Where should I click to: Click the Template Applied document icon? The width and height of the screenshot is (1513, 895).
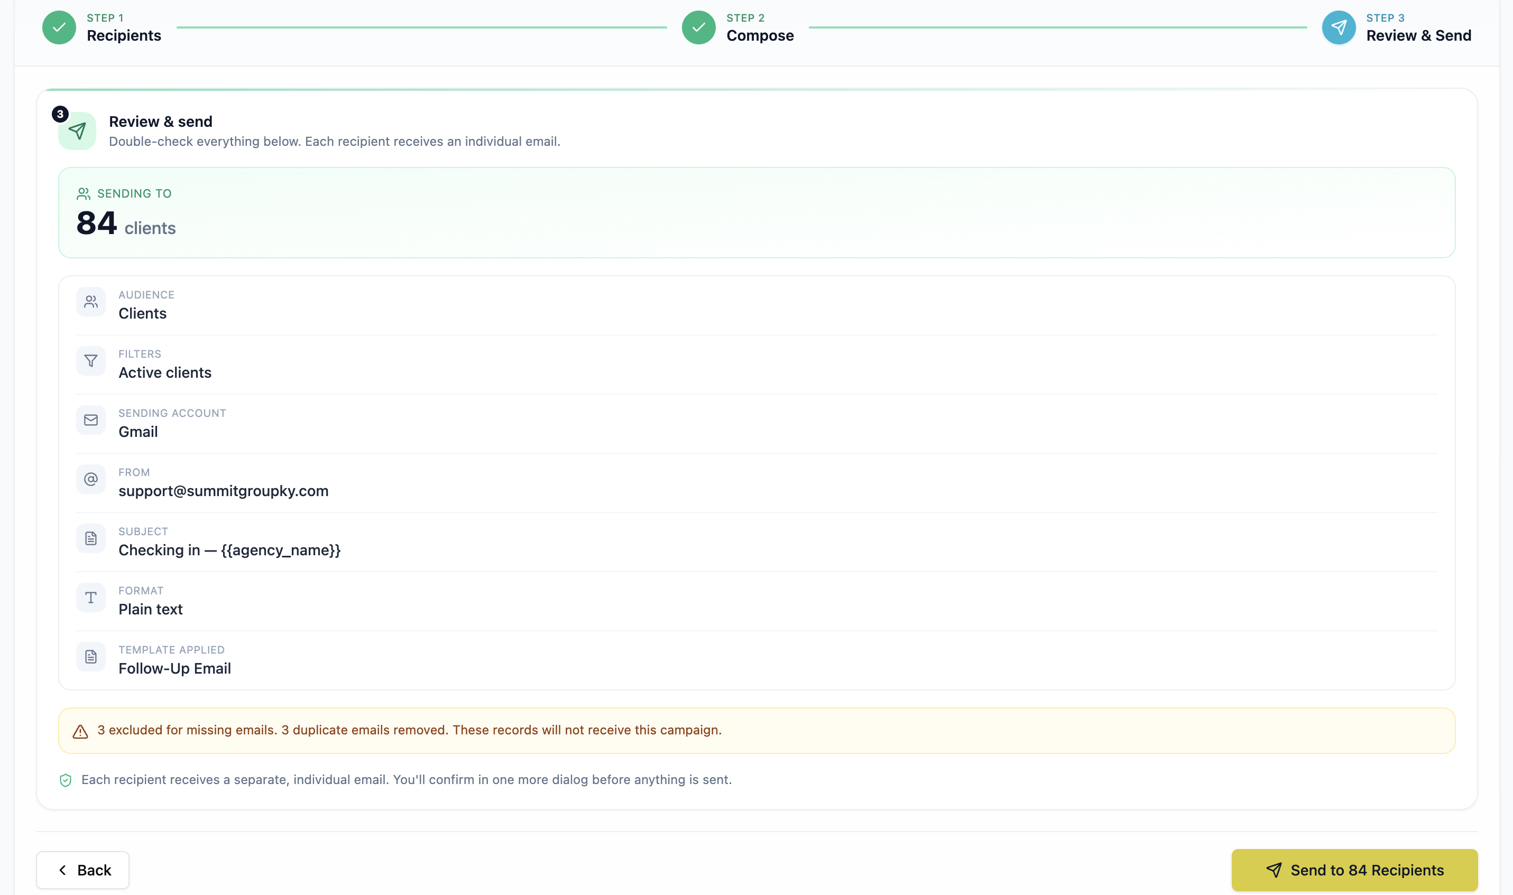coord(90,656)
